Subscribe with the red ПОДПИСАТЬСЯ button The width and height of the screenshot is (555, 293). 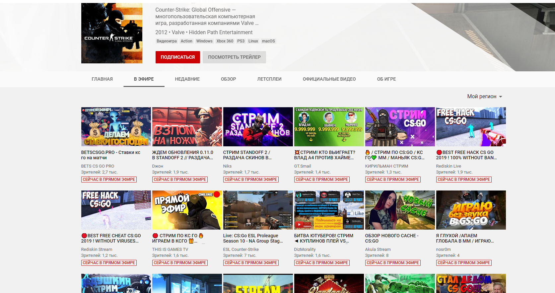point(177,57)
